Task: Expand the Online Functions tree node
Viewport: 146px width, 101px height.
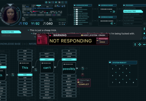Action: pos(74,8)
